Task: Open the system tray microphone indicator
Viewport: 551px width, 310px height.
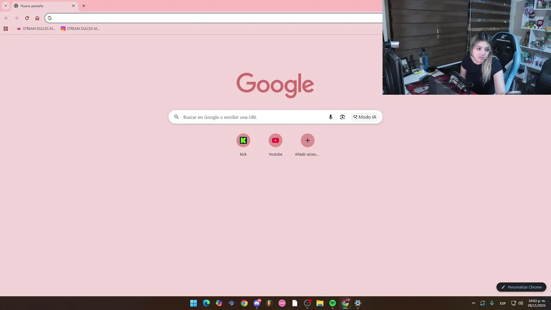Action: click(x=492, y=303)
